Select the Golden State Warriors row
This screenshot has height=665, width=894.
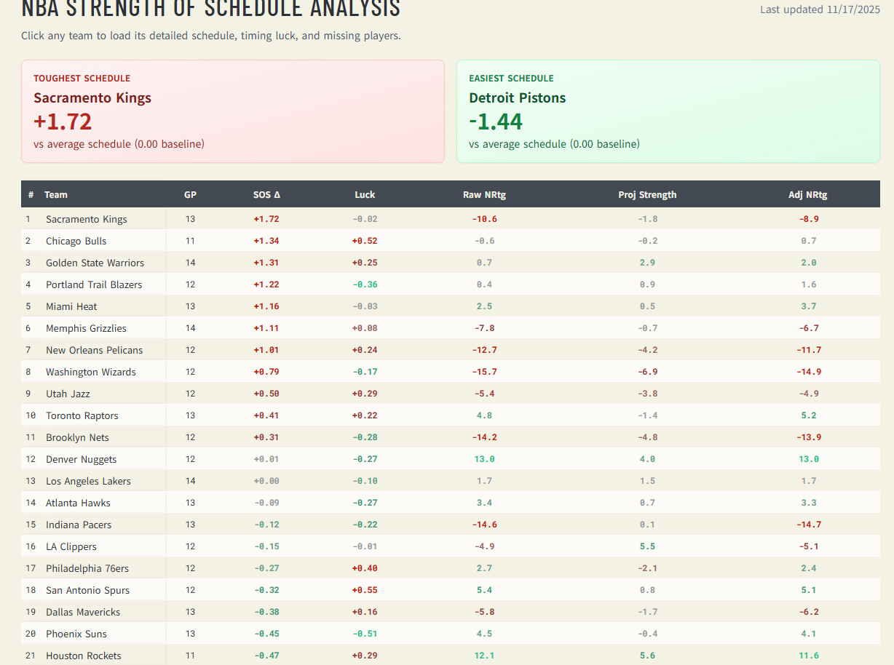[451, 263]
